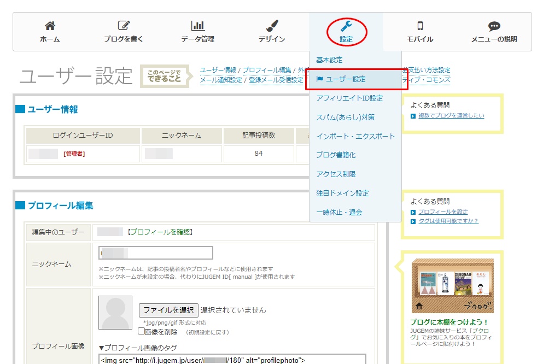The width and height of the screenshot is (543, 364).
Task: Click the Home house icon
Action: tap(50, 26)
